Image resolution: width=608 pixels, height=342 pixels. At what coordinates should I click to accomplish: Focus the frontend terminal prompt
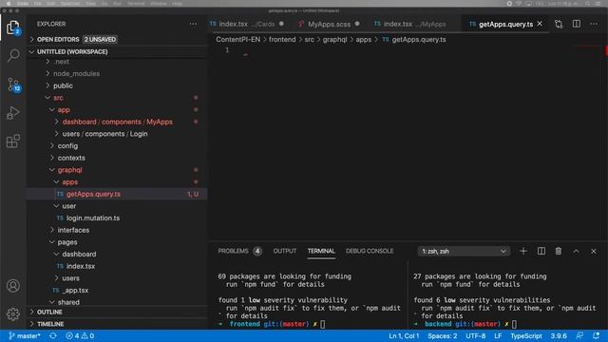323,324
